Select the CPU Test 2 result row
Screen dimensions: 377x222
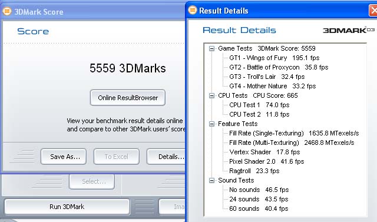(x=259, y=114)
